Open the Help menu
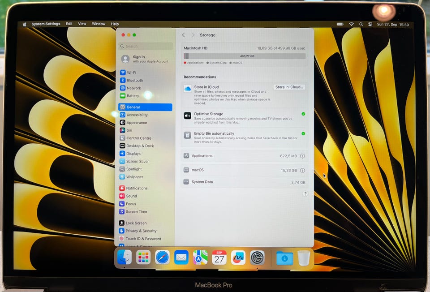The width and height of the screenshot is (430, 292). pyautogui.click(x=115, y=24)
